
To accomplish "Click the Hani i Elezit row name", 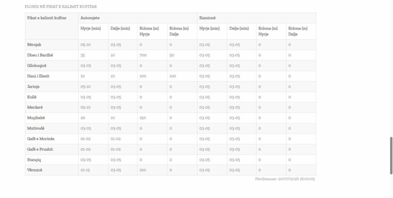I will click(38, 76).
